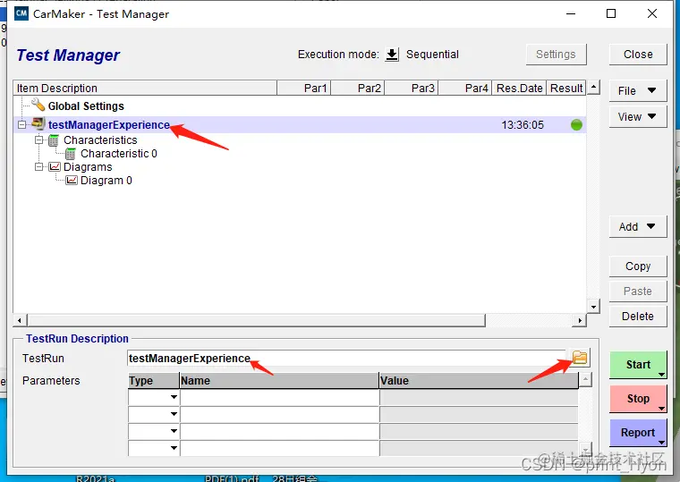Click the green result status indicator
Screen dimensions: 680x482
(576, 125)
